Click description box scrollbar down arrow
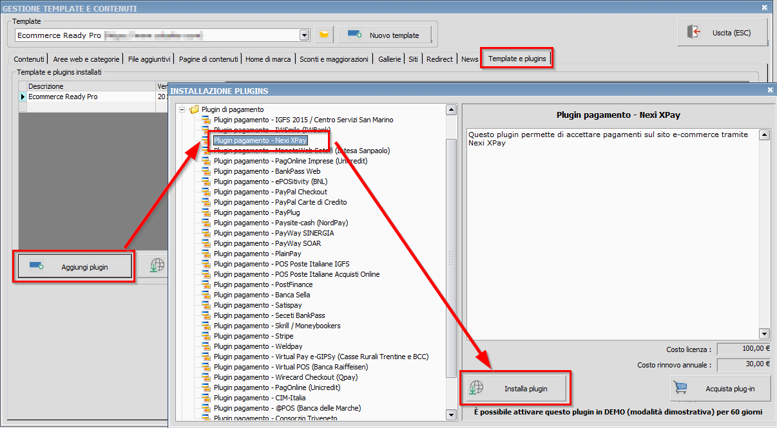The height and width of the screenshot is (428, 777). (765, 334)
